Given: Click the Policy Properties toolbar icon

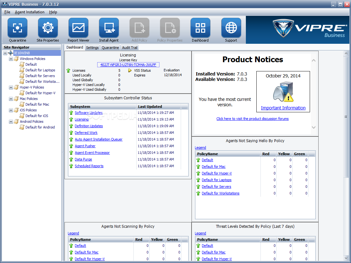Looking at the screenshot, I should click(170, 28).
